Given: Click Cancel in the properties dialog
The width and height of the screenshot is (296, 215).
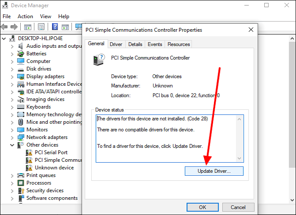Looking at the screenshot, I should (238, 207).
